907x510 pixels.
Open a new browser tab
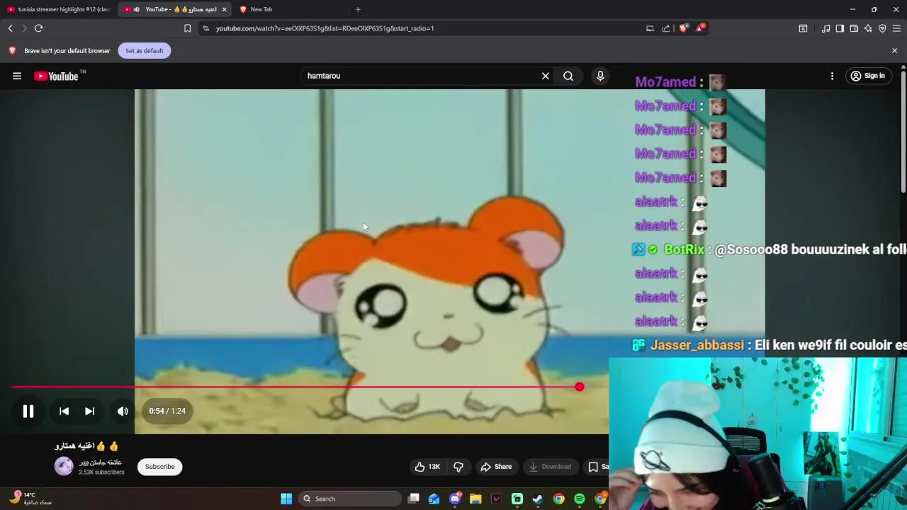[x=358, y=9]
